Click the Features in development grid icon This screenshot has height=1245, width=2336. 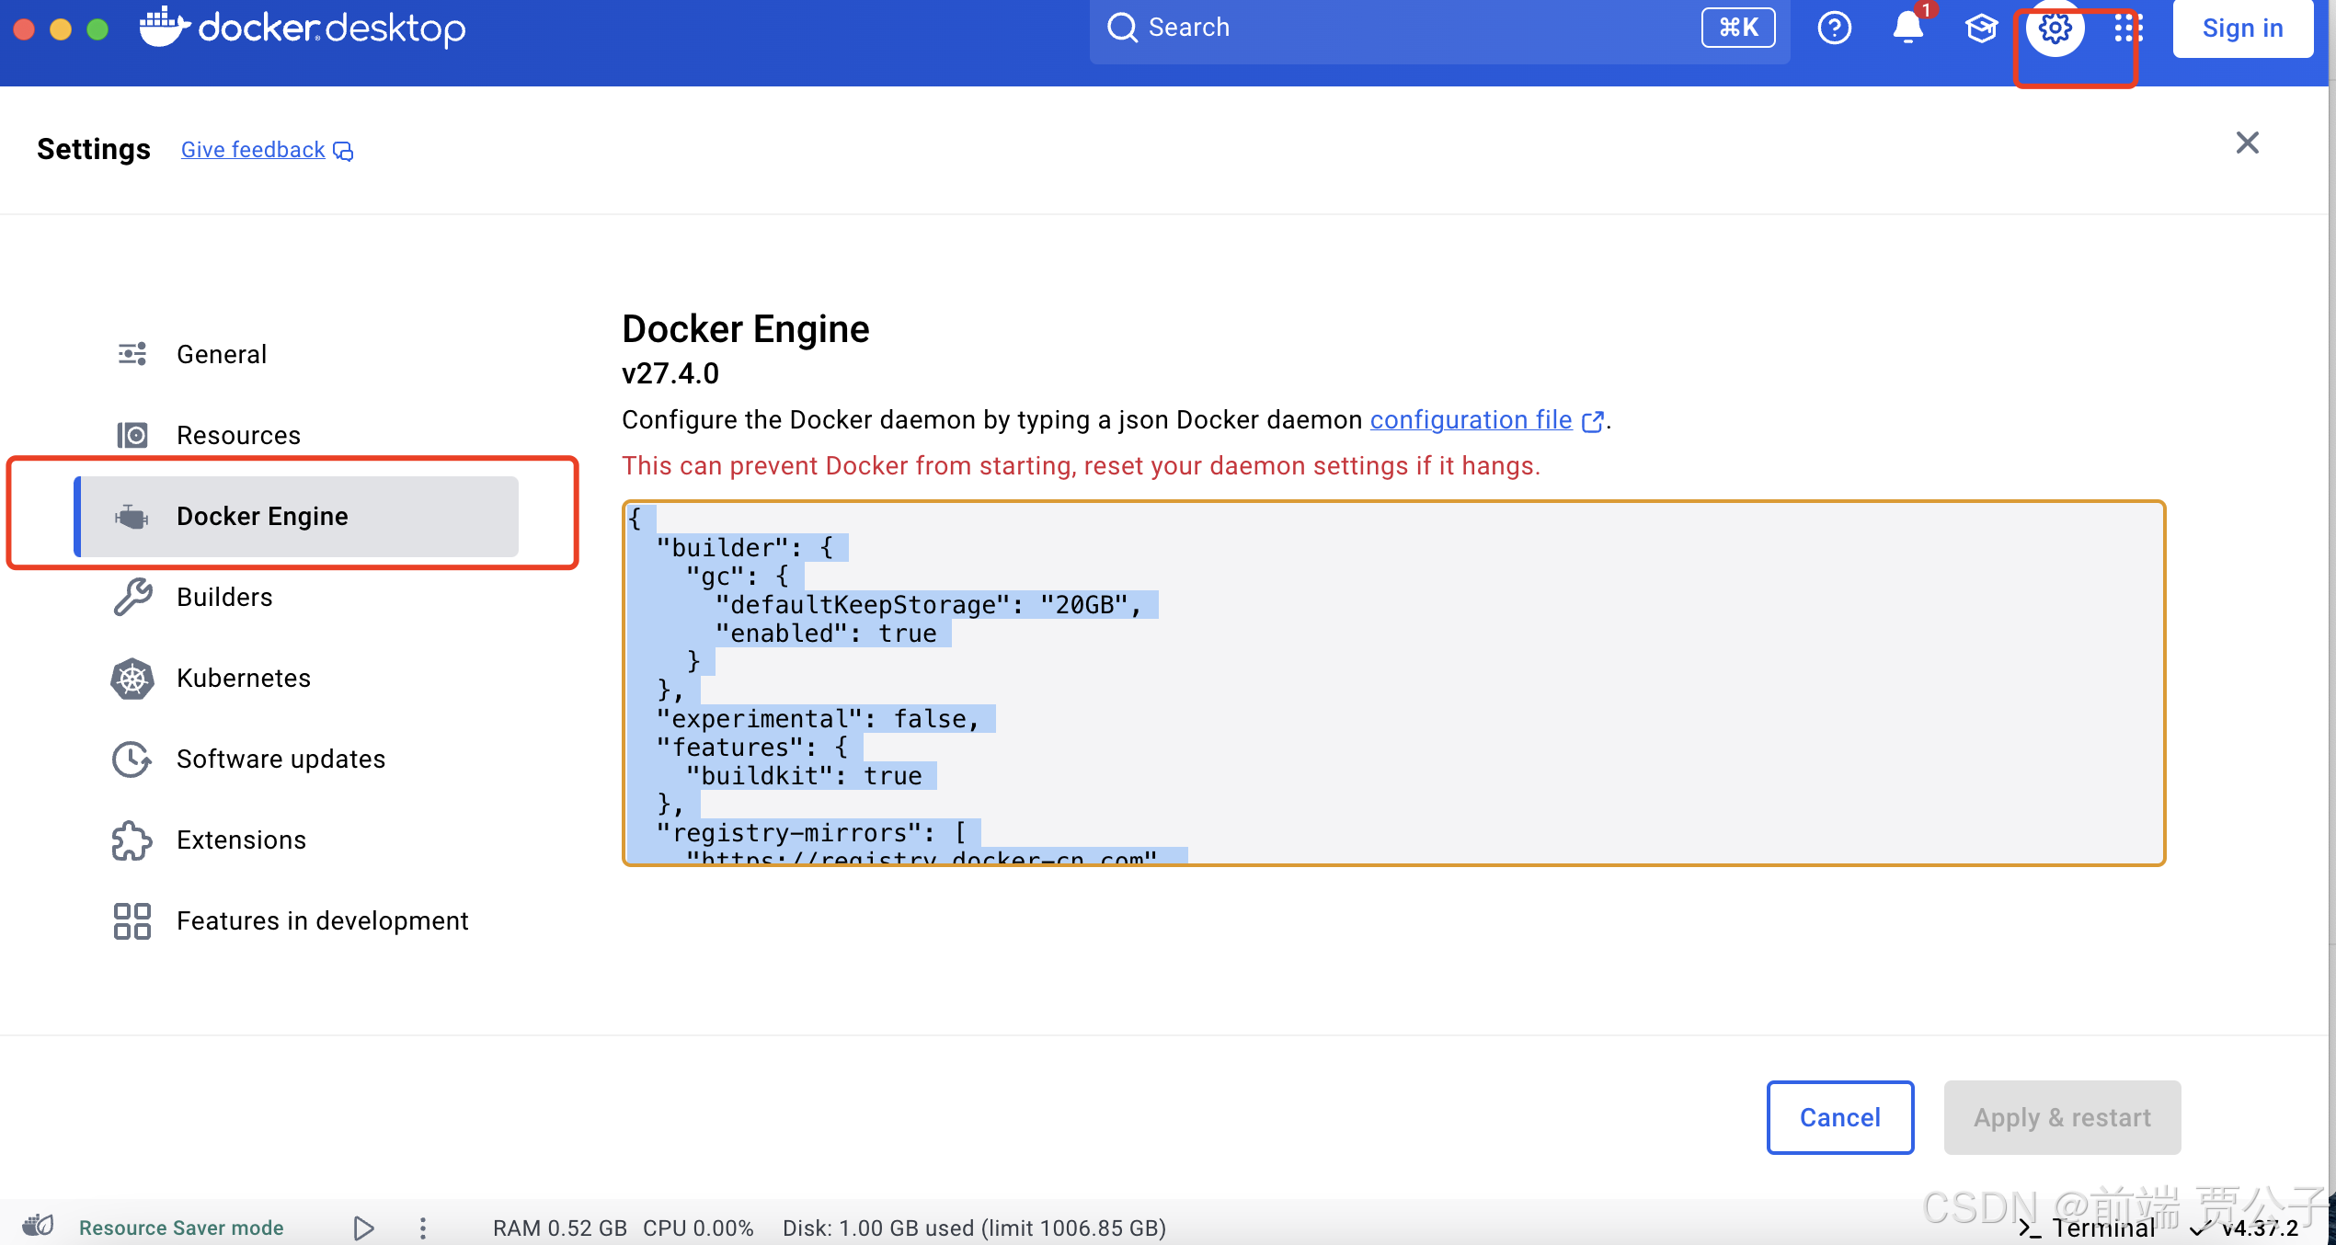pyautogui.click(x=132, y=921)
